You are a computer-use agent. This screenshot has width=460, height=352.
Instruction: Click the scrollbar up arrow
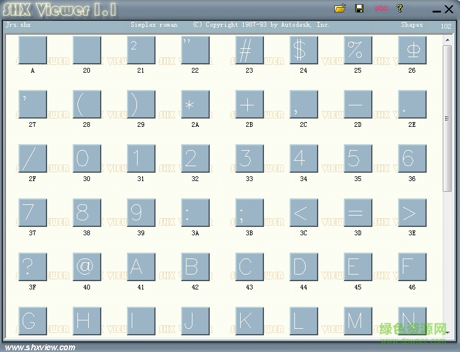(x=447, y=40)
